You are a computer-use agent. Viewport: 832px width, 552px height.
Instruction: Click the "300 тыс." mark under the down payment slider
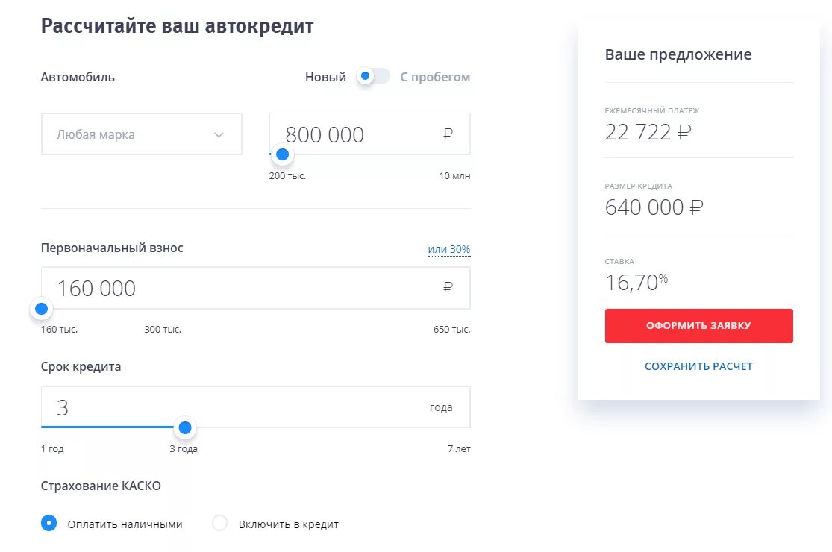163,330
